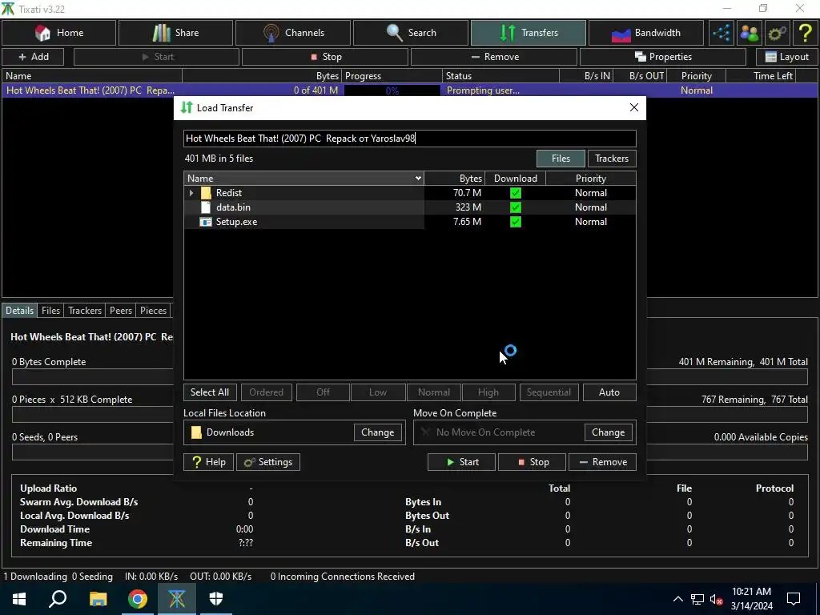Open the Windows Start menu
820x615 pixels.
coord(19,599)
